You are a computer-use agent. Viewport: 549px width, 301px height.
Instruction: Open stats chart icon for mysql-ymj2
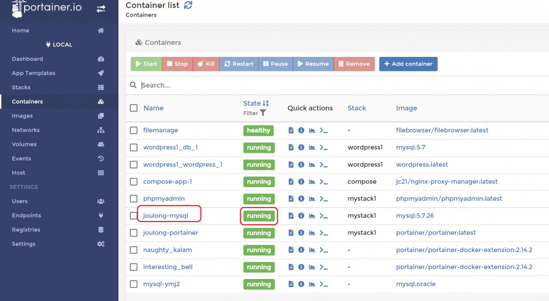click(312, 284)
